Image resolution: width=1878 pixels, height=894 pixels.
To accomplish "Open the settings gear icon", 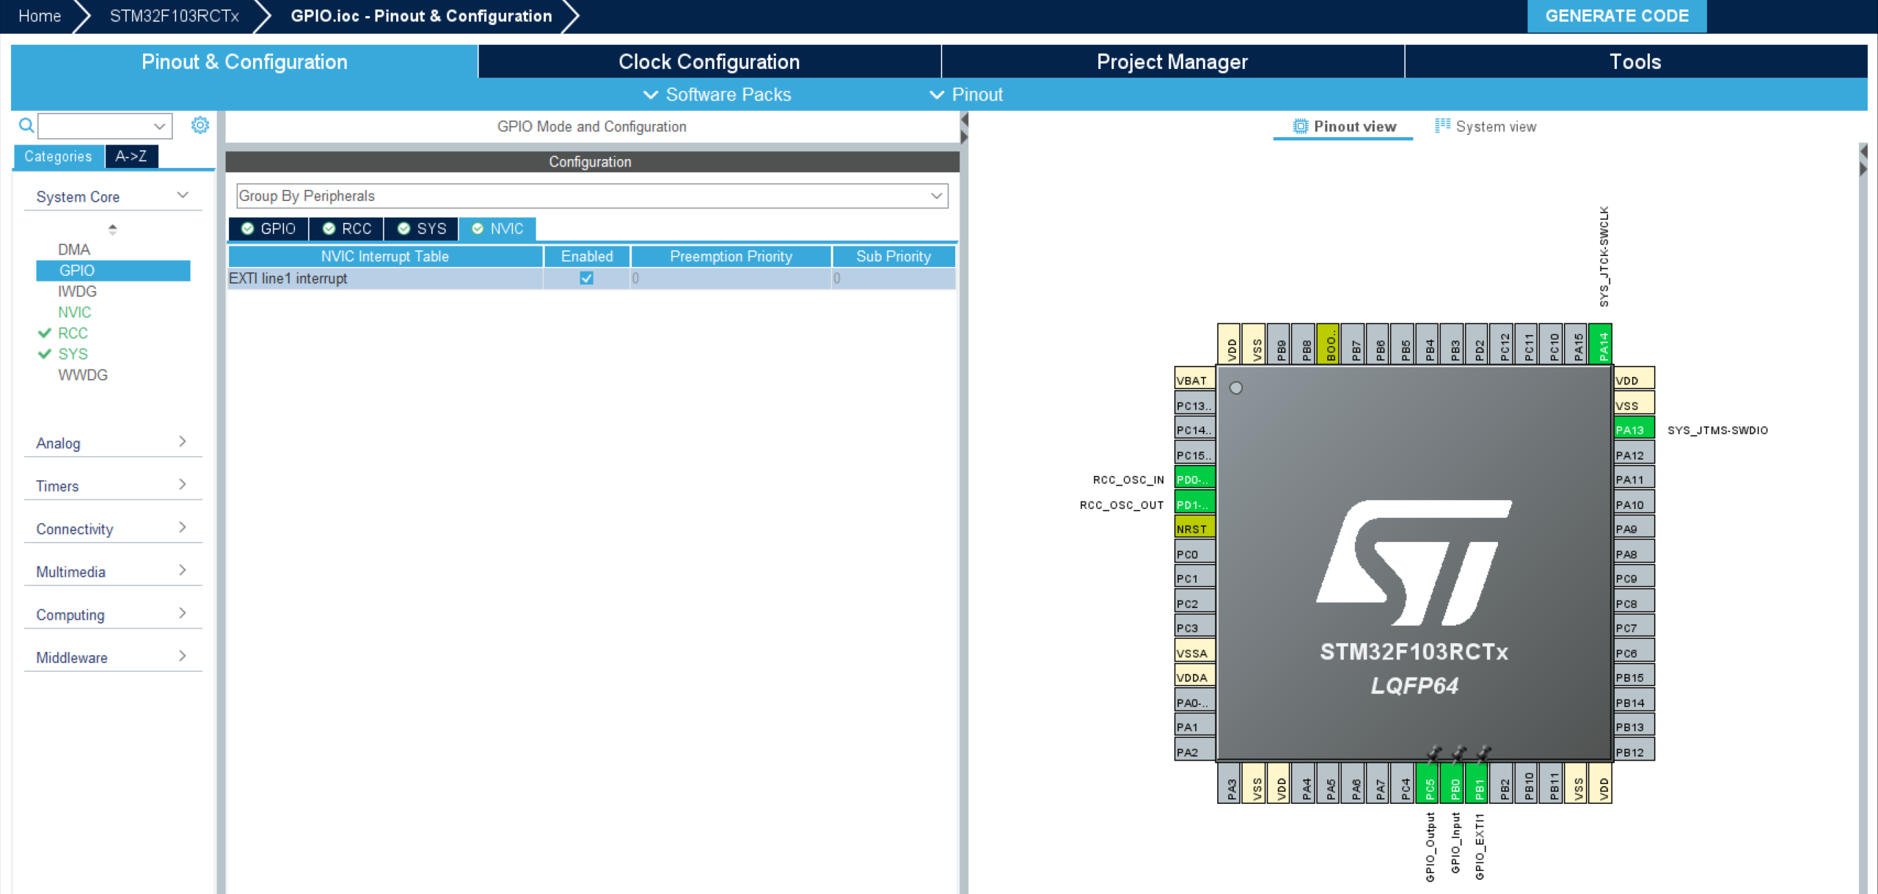I will [200, 125].
